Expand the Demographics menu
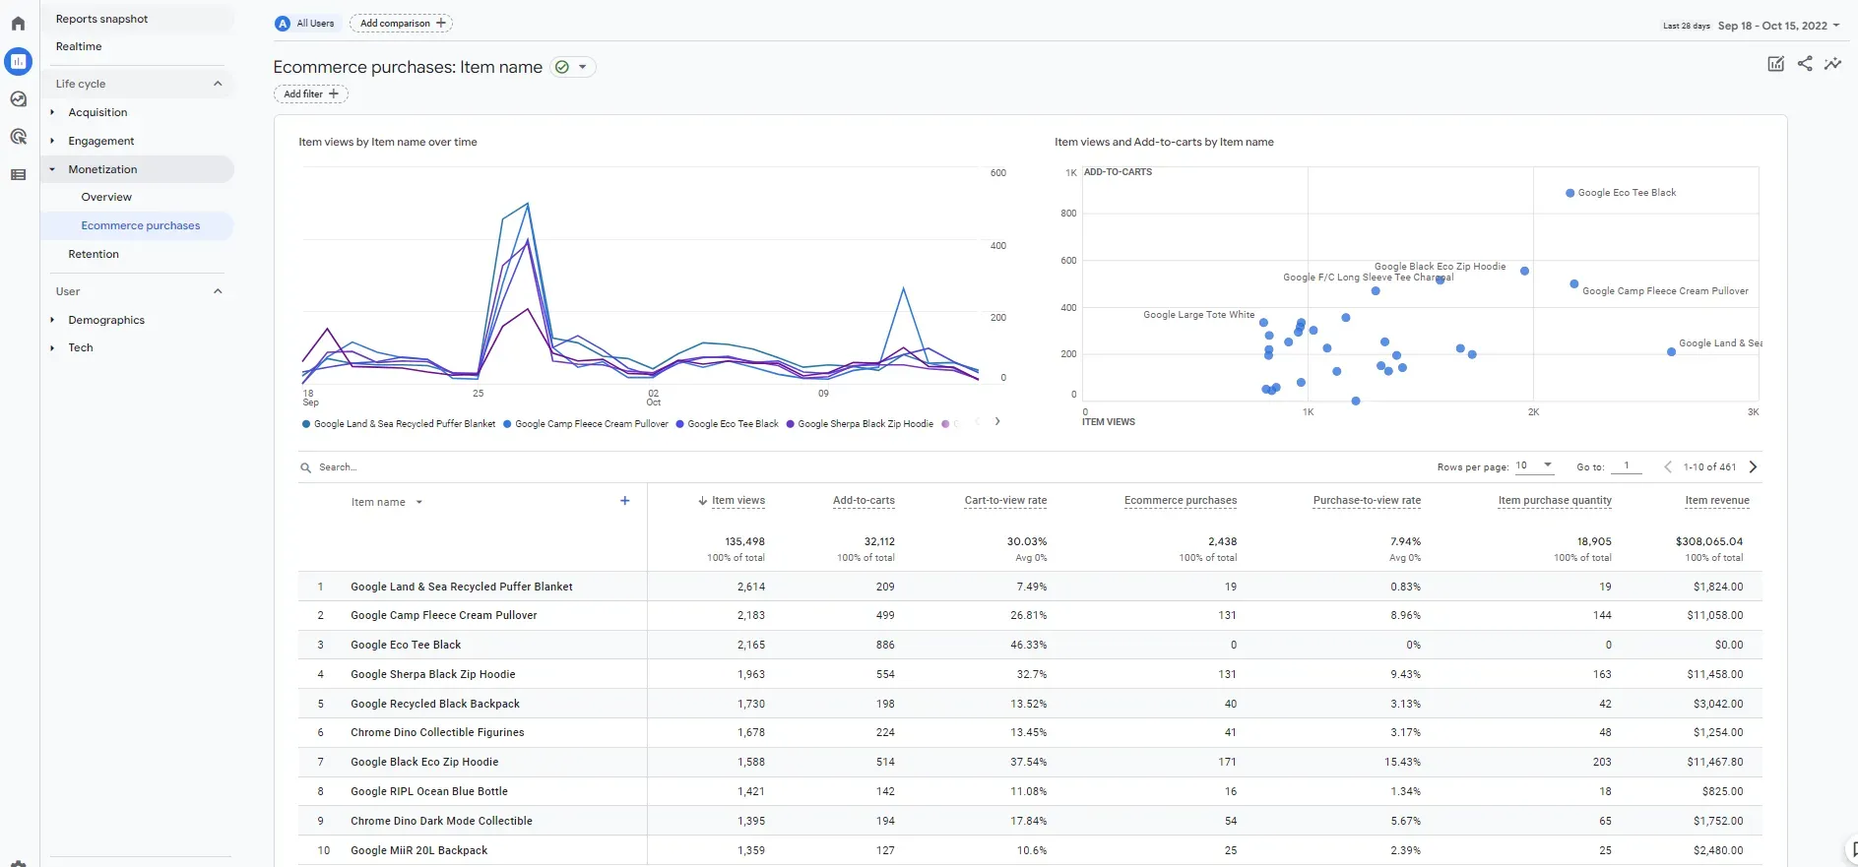This screenshot has width=1858, height=867. click(52, 320)
